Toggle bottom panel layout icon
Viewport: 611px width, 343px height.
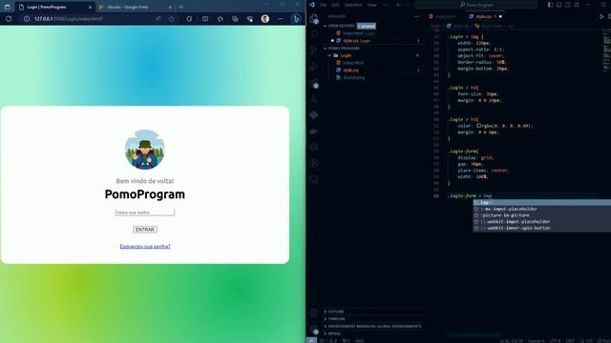click(559, 5)
